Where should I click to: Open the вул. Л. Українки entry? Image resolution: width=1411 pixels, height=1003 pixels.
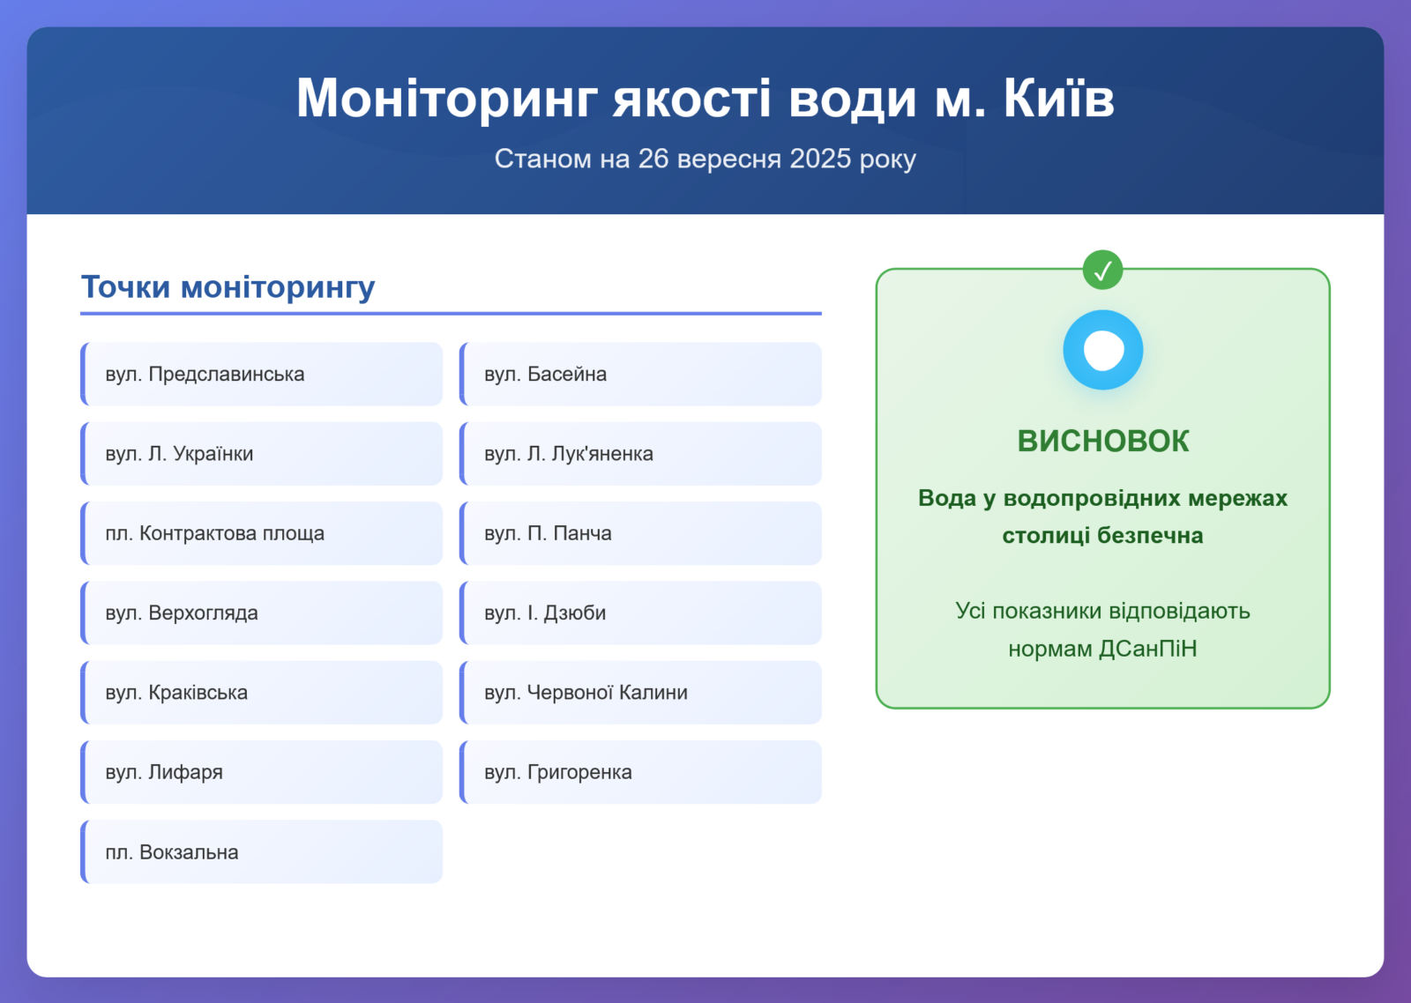pyautogui.click(x=262, y=454)
